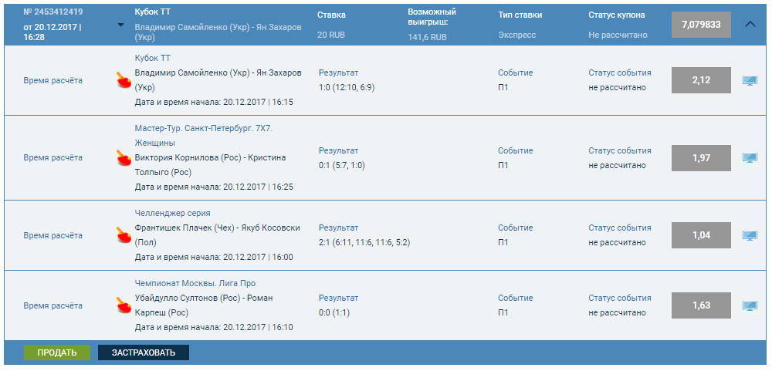The width and height of the screenshot is (772, 371).
Task: Select the 1,63 odds box
Action: pyautogui.click(x=701, y=305)
